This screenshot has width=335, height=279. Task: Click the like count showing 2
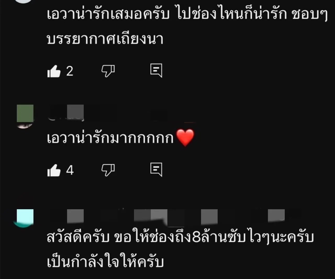(70, 71)
